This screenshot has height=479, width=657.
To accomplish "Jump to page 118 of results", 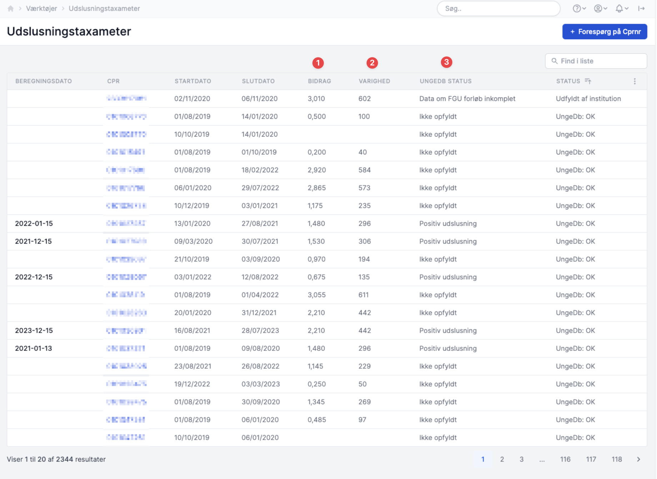I will click(x=617, y=459).
